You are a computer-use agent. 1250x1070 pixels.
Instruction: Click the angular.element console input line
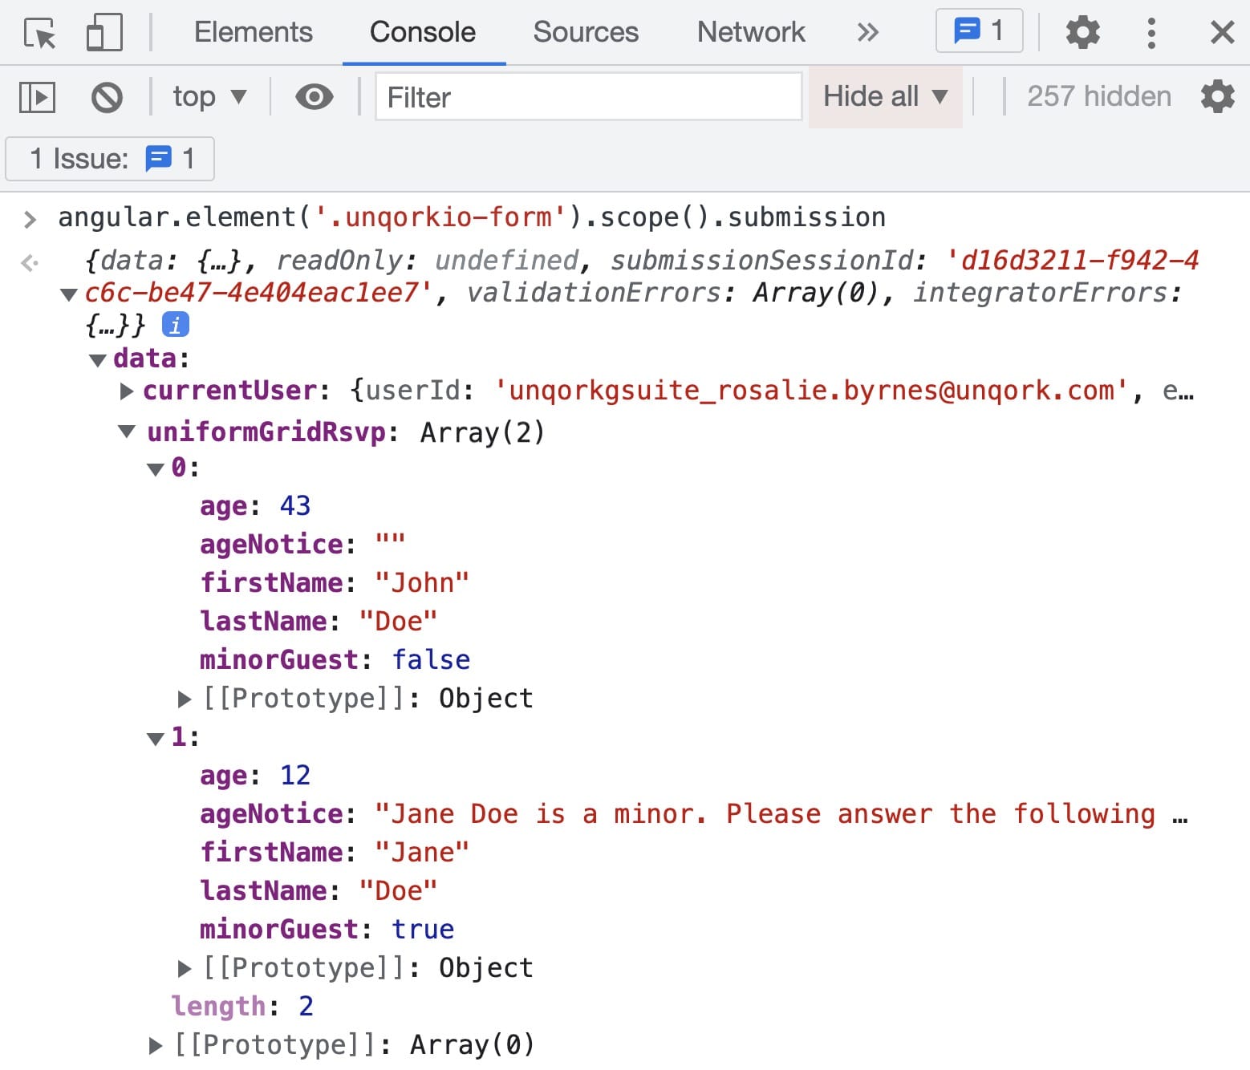pos(472,217)
